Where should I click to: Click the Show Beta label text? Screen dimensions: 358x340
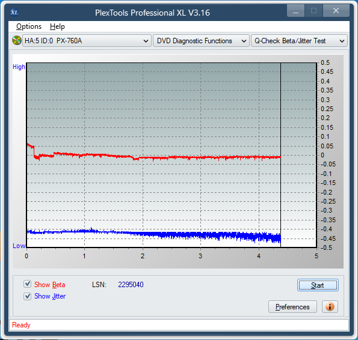click(x=49, y=285)
